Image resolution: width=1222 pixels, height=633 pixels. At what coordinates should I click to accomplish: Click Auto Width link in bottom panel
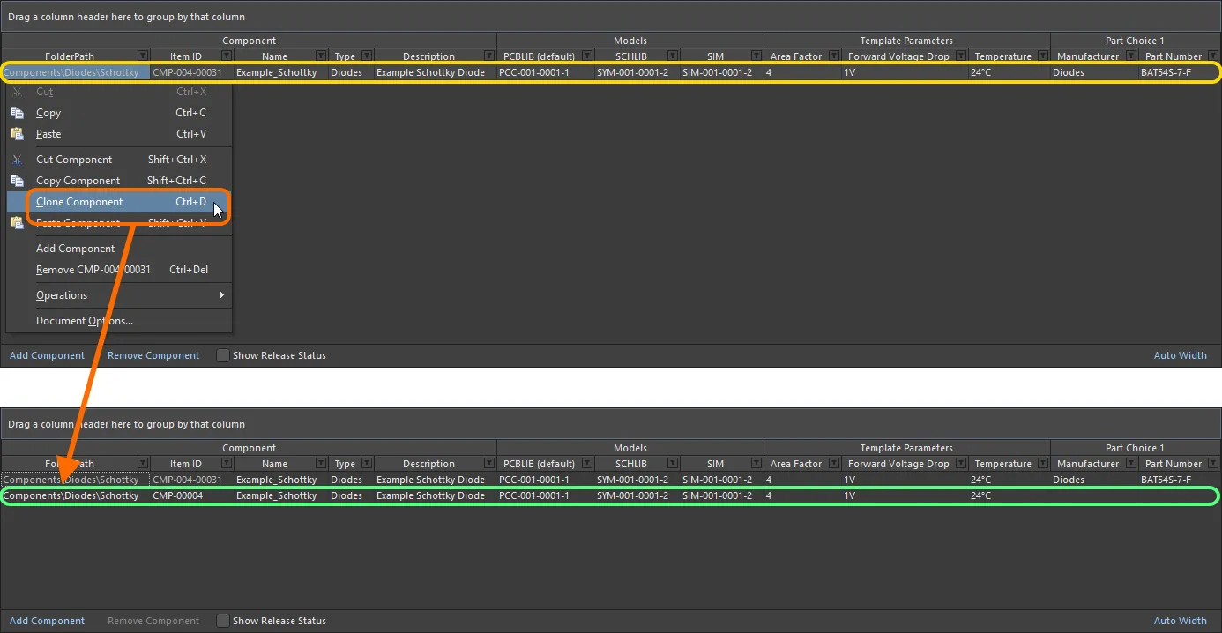[1180, 621]
